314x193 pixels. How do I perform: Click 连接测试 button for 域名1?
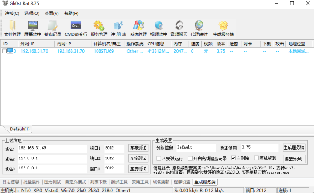tap(138, 148)
